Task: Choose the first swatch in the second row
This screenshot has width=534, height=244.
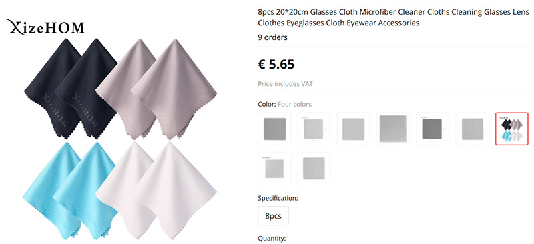Action: click(x=274, y=168)
